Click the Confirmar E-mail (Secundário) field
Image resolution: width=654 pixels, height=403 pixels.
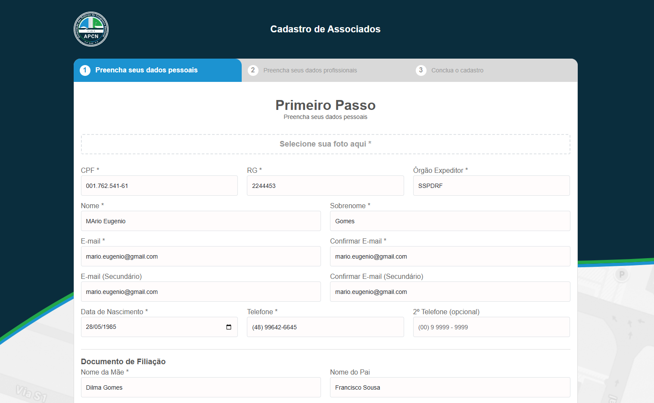click(x=450, y=292)
